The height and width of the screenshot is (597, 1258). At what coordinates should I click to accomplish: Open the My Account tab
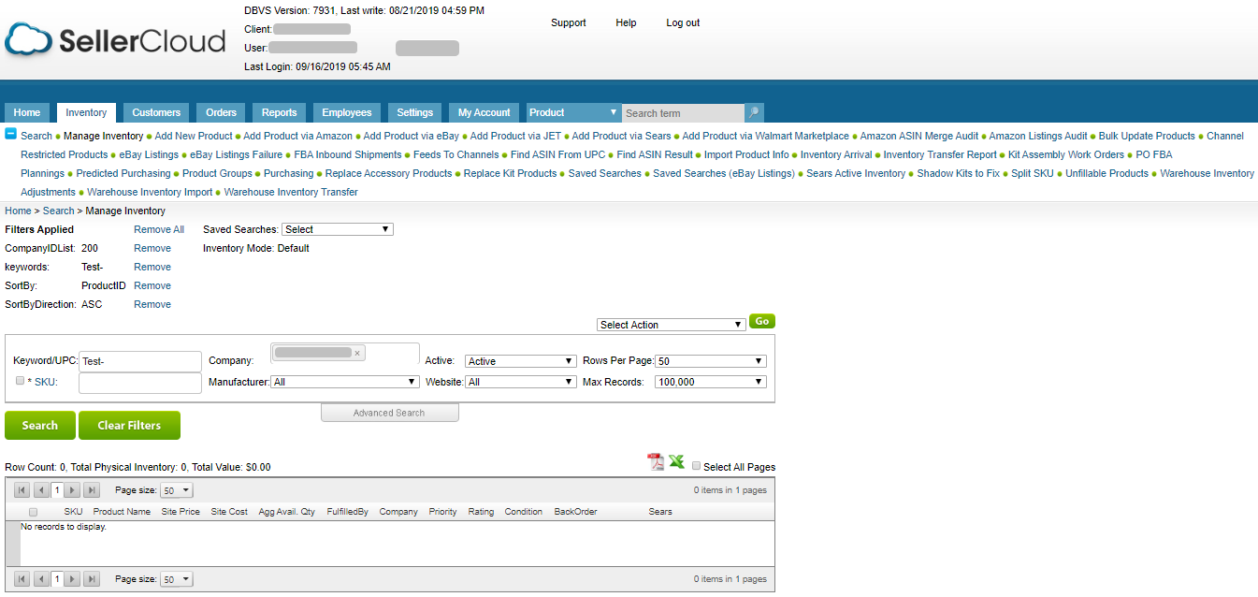tap(484, 112)
